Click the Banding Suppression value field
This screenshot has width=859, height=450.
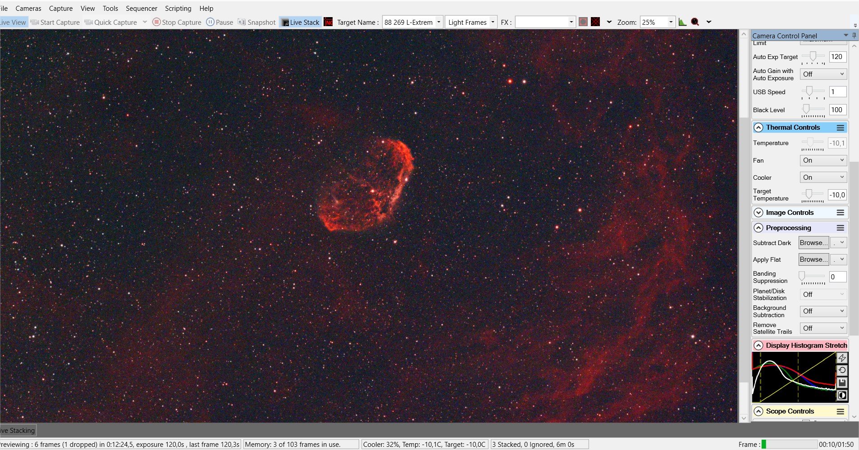point(838,277)
